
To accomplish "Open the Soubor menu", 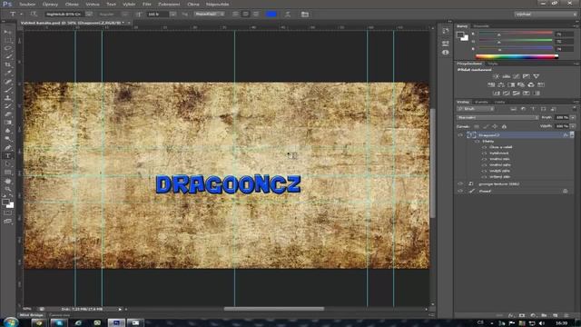I will tap(27, 4).
